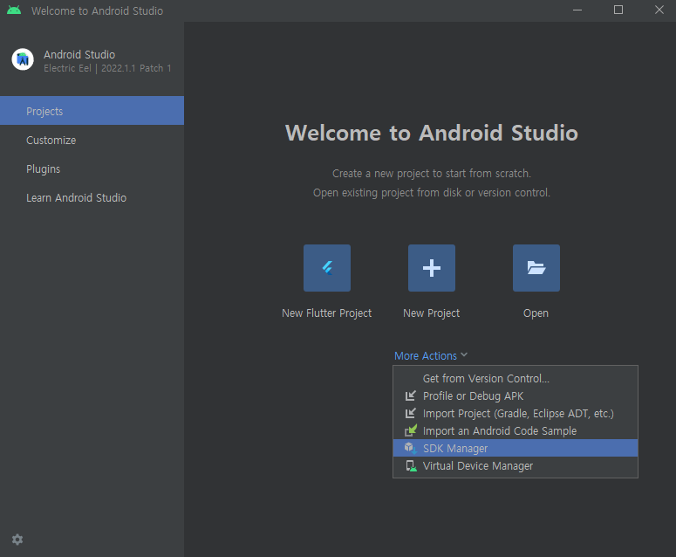Click the chevron beside More Actions
676x557 pixels.
tap(464, 355)
